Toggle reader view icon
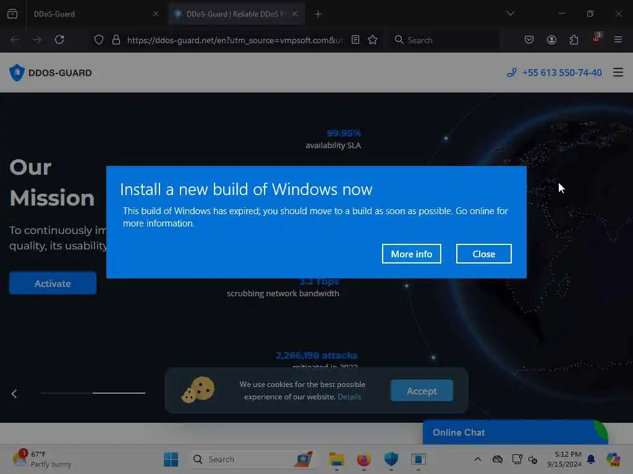 (355, 39)
